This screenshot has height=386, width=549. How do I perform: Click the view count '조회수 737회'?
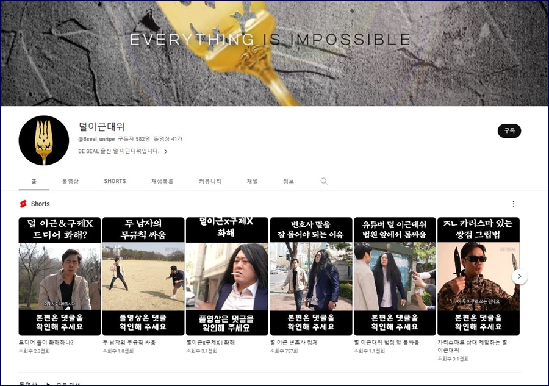pyautogui.click(x=284, y=351)
